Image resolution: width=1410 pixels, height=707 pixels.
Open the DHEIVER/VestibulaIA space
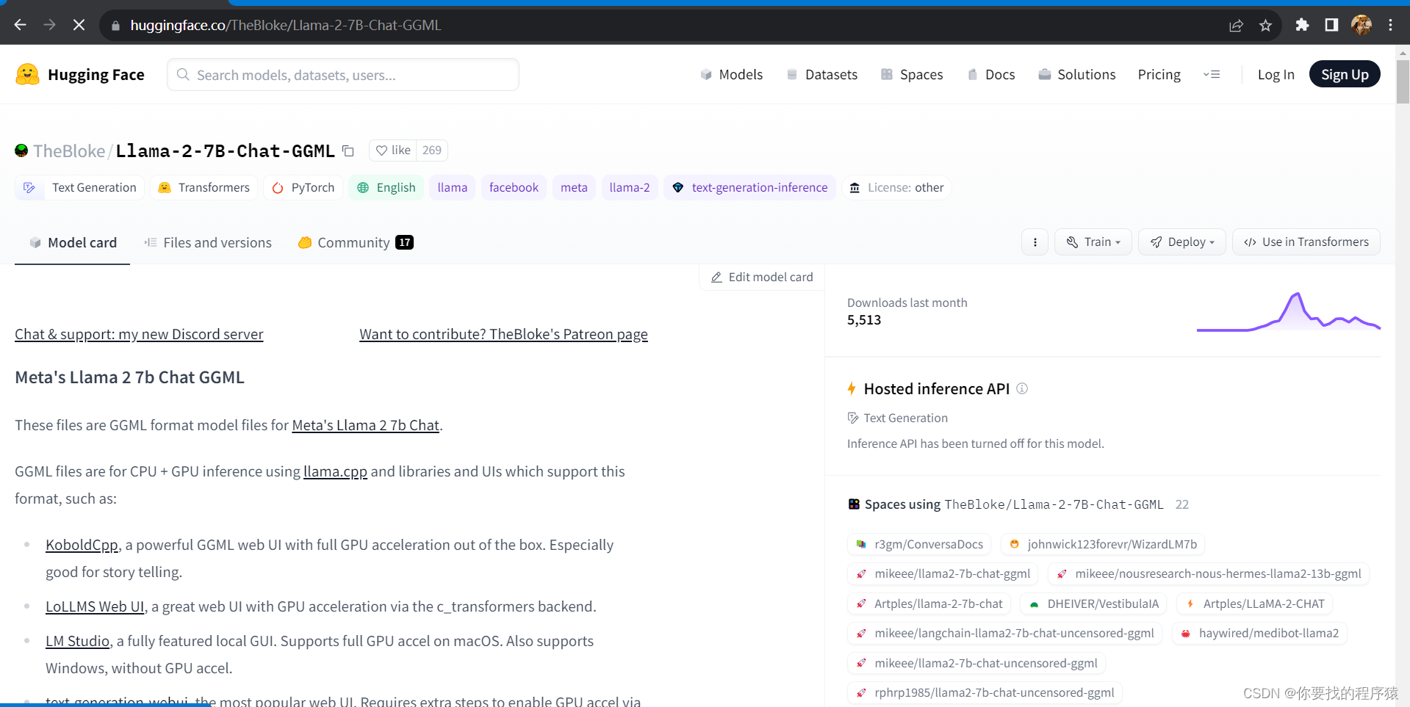point(1093,604)
